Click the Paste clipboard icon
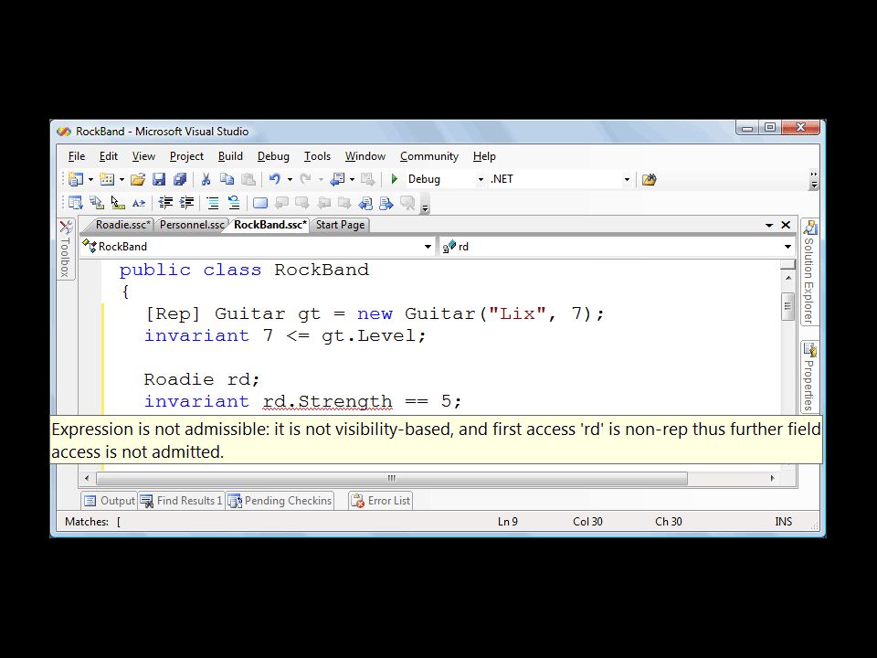 (248, 179)
